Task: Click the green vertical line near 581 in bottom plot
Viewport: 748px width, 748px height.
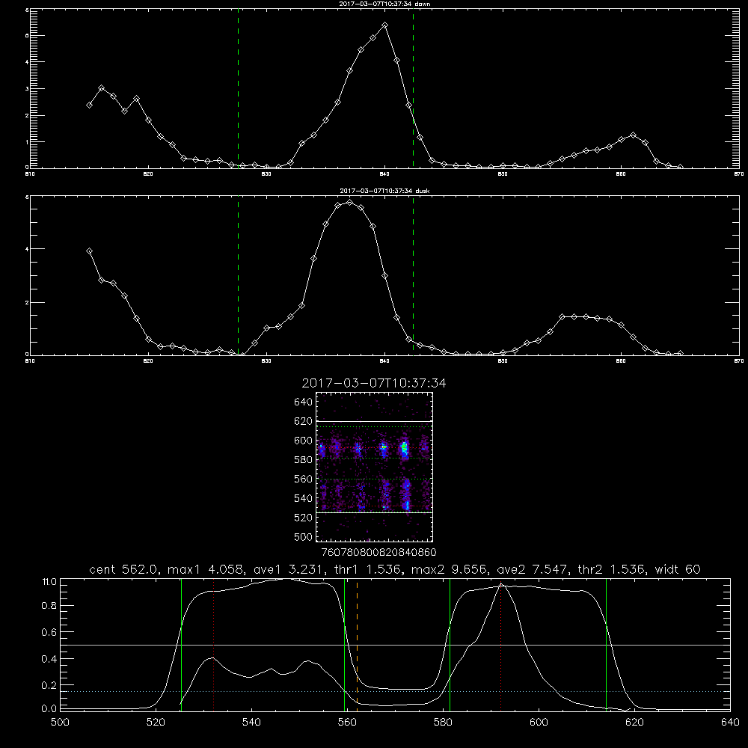Action: tap(450, 645)
